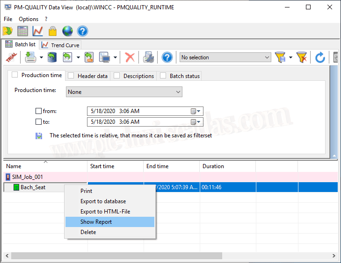Open the 'No selection' filterset dropdown
Screen dimensions: 341x263
[225, 57]
